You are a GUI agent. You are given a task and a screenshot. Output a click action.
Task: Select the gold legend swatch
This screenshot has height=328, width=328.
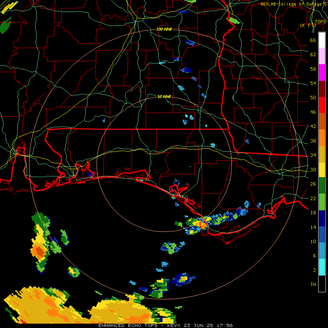tap(322, 154)
